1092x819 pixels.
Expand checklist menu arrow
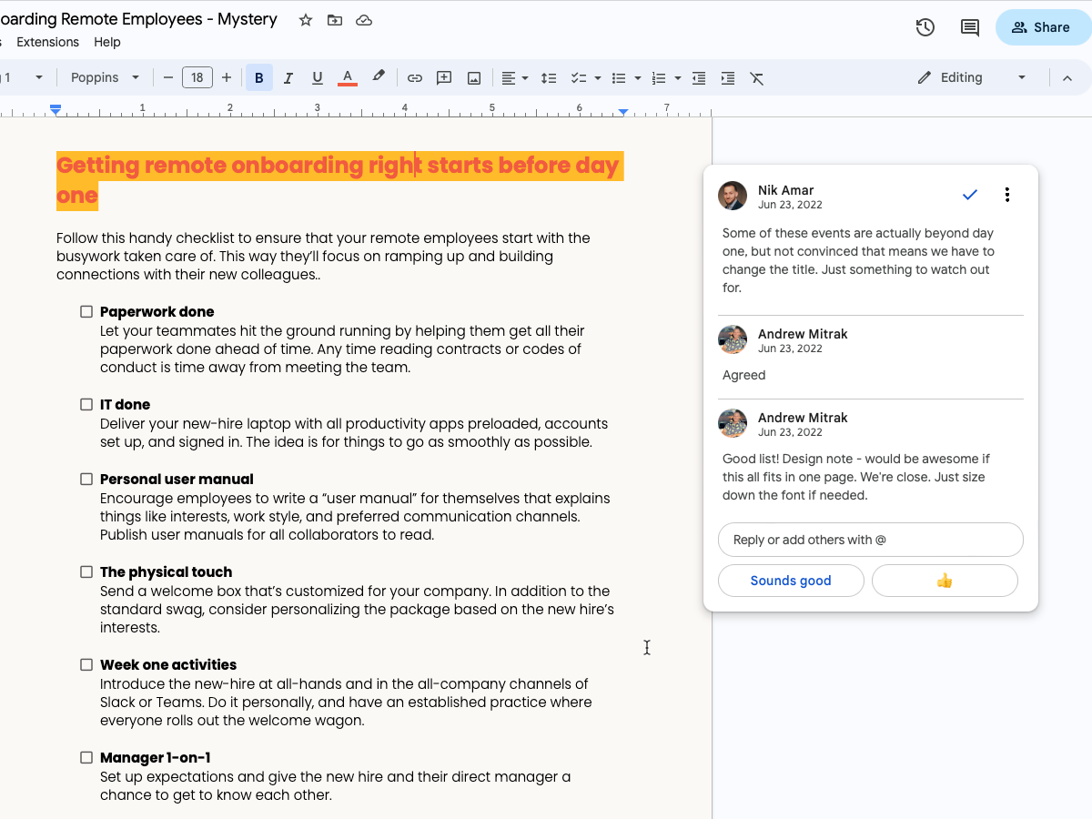pos(597,78)
